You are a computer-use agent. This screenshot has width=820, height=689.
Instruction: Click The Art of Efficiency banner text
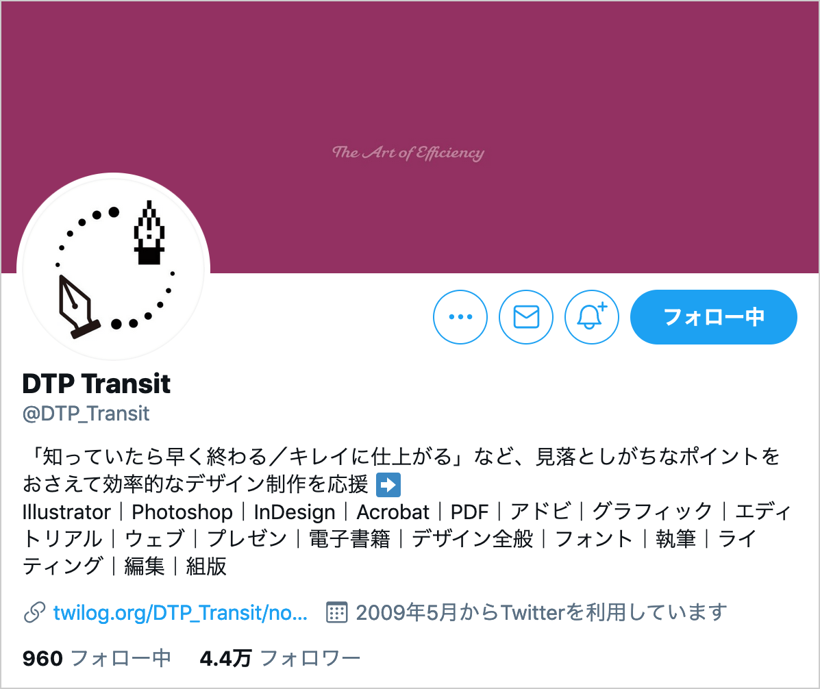click(408, 153)
